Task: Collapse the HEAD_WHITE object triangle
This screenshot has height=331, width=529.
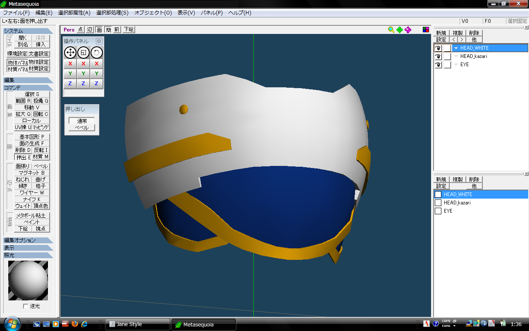Action: click(456, 48)
